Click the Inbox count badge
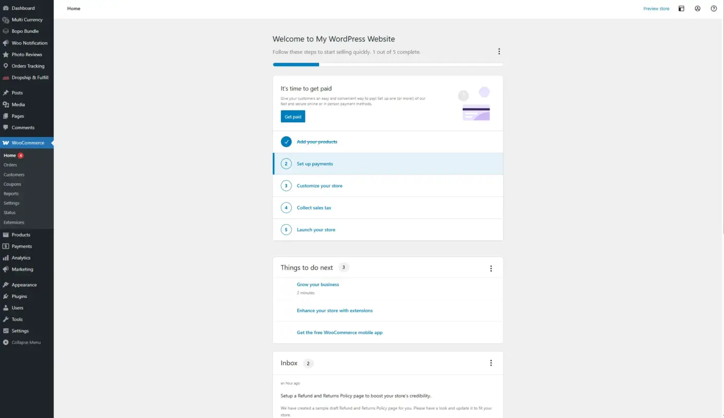Viewport: 724px width, 418px height. [x=308, y=363]
